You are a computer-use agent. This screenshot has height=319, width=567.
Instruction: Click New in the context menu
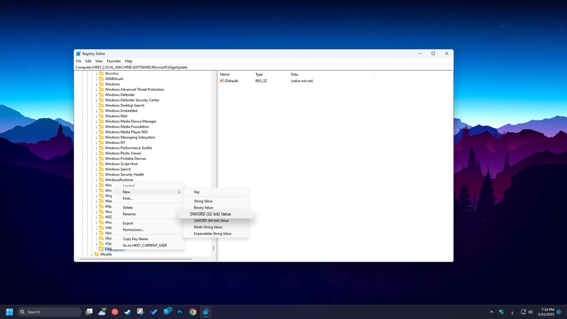point(148,192)
